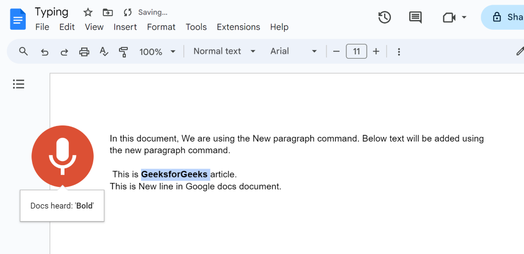Open version history clock icon
Screen dimensions: 524x254
[385, 17]
